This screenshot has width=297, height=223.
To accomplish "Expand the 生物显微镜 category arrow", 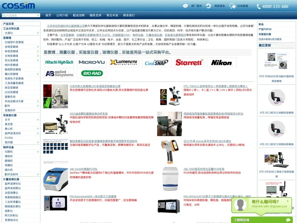I will (x=38, y=56).
